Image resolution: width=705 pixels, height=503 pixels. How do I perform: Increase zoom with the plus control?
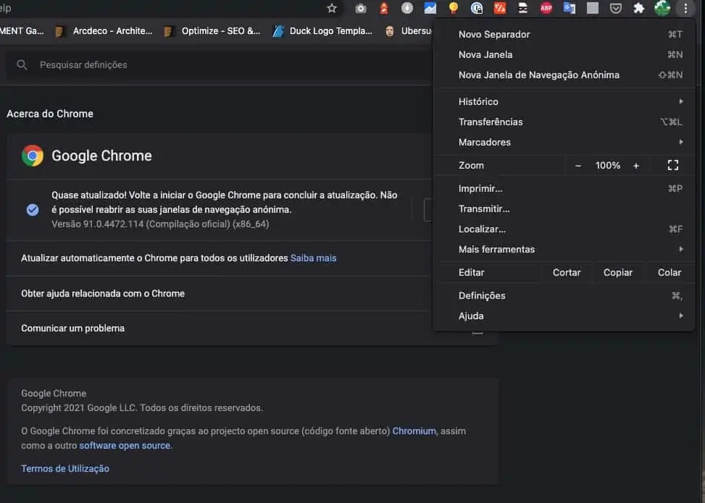point(635,165)
